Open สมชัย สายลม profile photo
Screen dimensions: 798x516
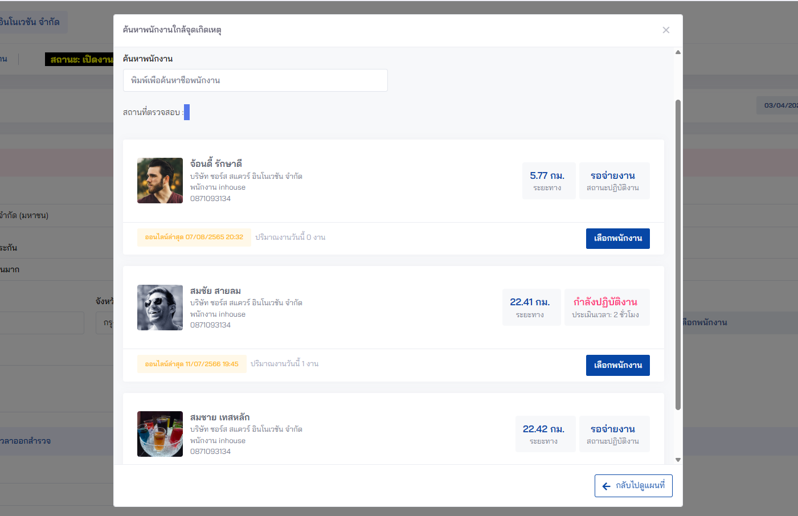pyautogui.click(x=160, y=308)
